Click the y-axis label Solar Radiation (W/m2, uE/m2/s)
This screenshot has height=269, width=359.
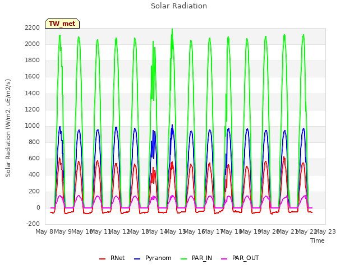tap(8, 128)
